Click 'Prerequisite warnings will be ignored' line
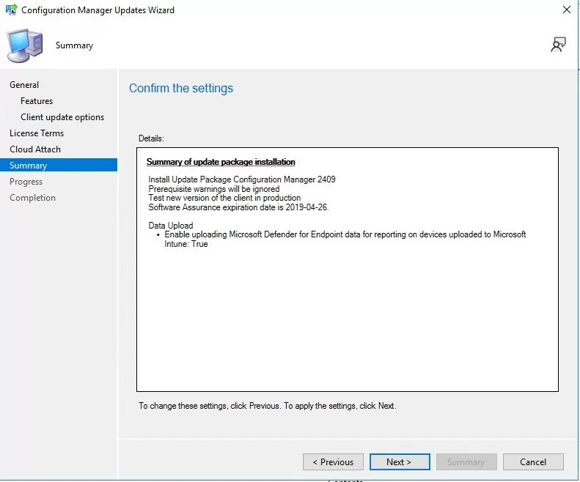This screenshot has width=580, height=482. click(214, 189)
